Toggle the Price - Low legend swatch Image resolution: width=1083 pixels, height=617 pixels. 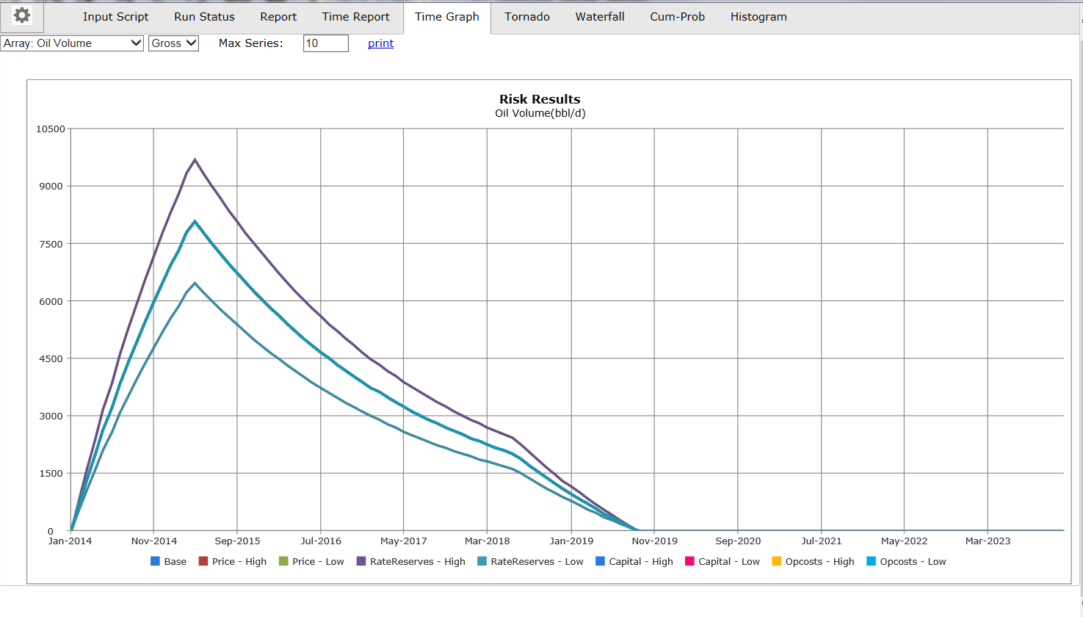[283, 561]
